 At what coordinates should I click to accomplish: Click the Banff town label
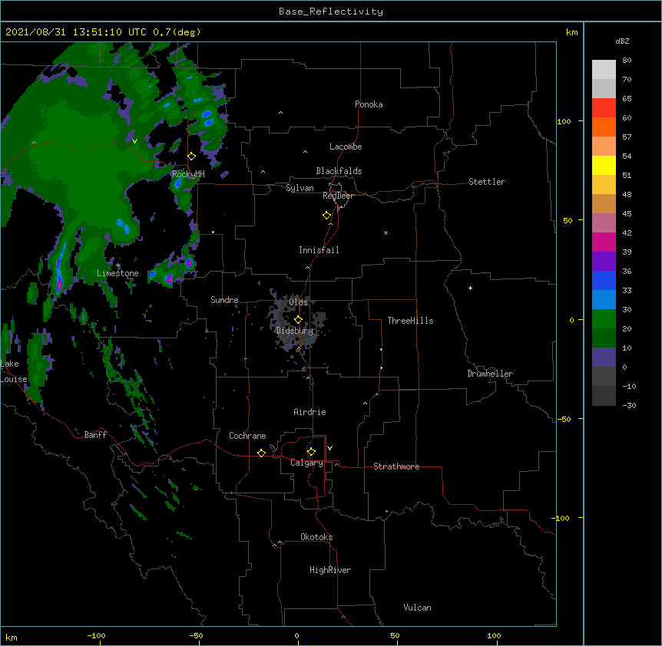click(x=95, y=435)
